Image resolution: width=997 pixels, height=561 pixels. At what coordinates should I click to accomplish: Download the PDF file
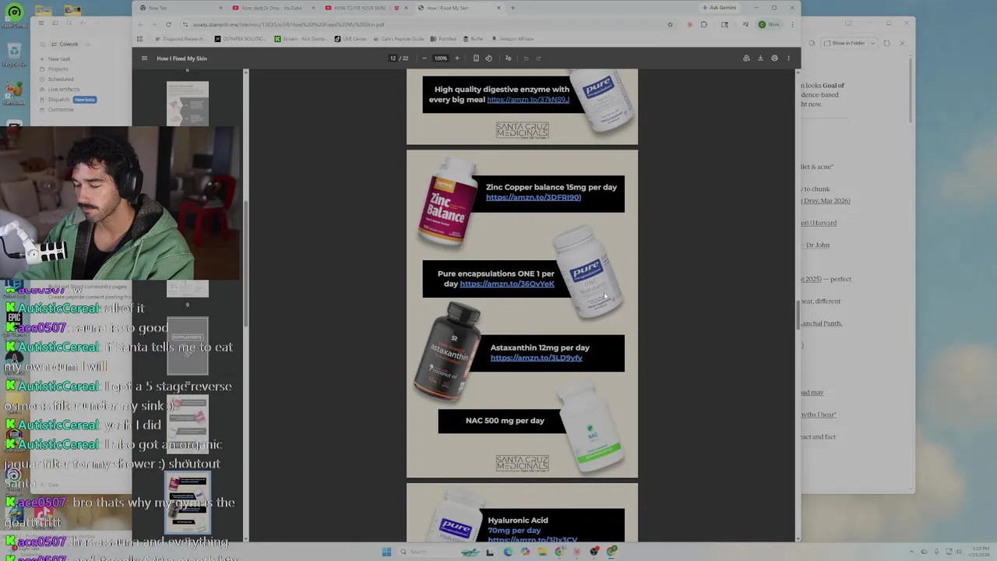760,58
